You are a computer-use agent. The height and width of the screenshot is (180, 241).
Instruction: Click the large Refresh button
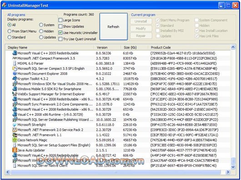(x=113, y=27)
